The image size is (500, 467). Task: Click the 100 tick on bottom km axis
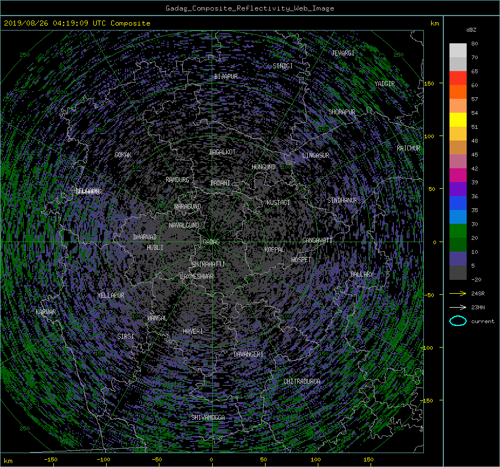316,459
